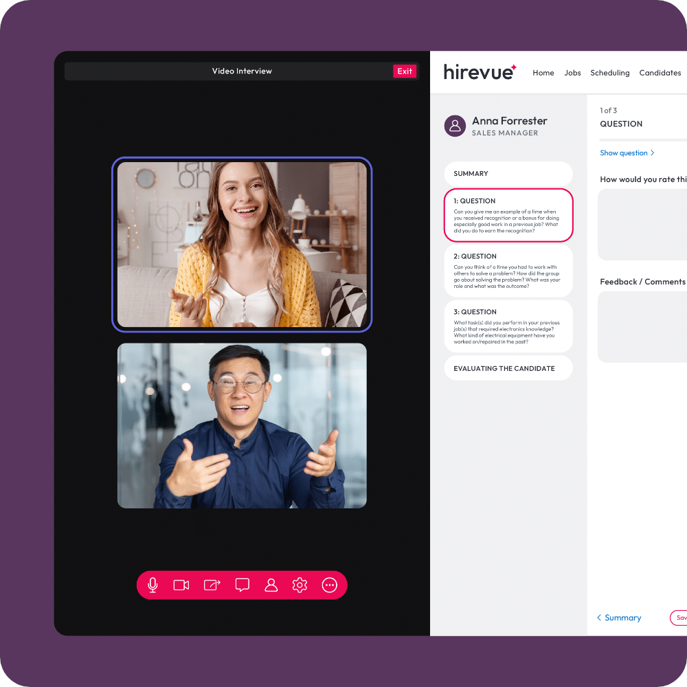Click the SALES MANAGER label

505,133
